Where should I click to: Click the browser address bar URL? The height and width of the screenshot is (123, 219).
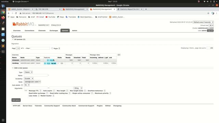coord(43,13)
